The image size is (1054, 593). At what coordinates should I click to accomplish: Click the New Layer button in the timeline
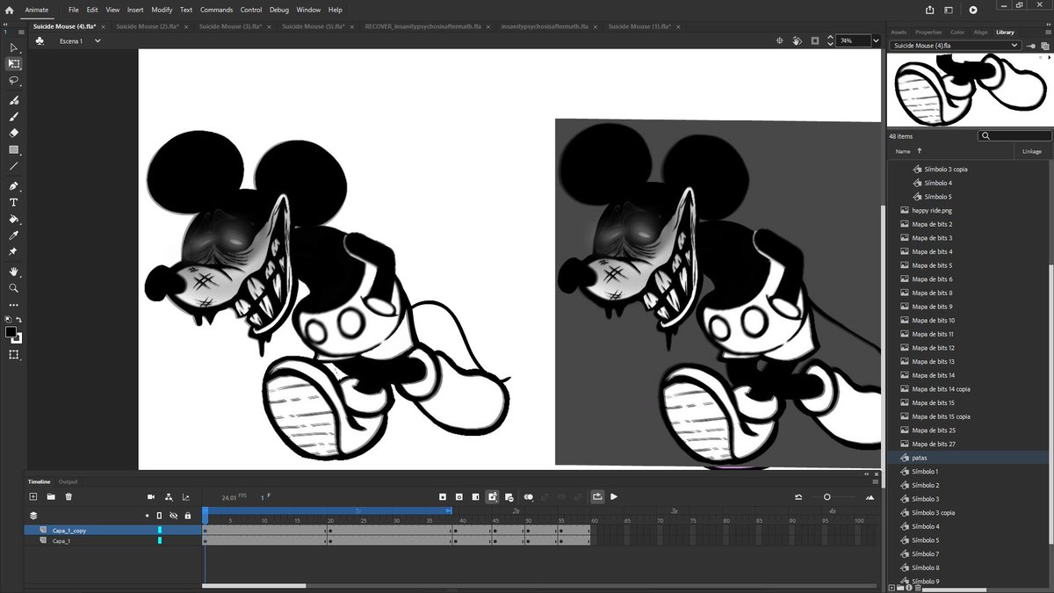[x=32, y=496]
